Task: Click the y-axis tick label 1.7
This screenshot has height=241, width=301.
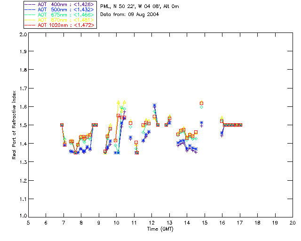Action: [23, 88]
